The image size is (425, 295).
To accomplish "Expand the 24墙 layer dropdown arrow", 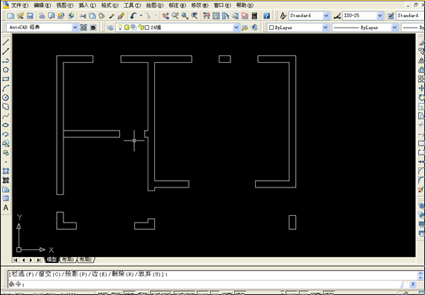I will pos(236,28).
